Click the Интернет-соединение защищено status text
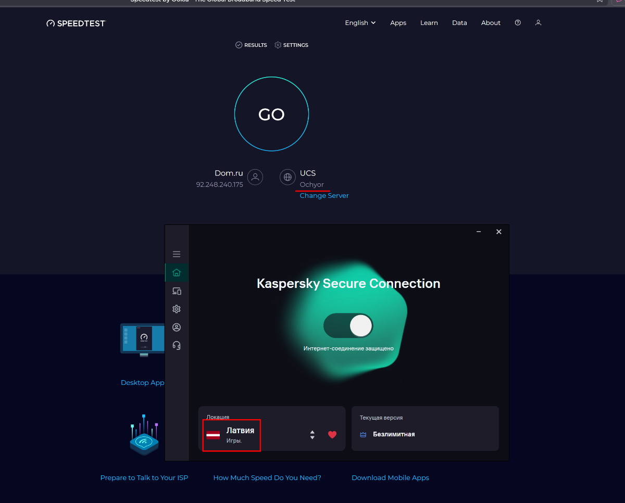The image size is (625, 503). tap(348, 348)
